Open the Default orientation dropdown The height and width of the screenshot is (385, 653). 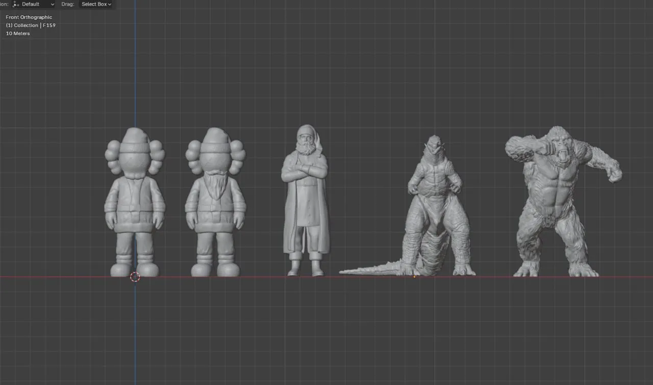click(33, 4)
